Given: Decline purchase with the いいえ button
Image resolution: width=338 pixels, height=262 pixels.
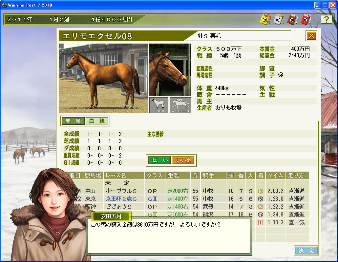Looking at the screenshot, I should (x=183, y=160).
